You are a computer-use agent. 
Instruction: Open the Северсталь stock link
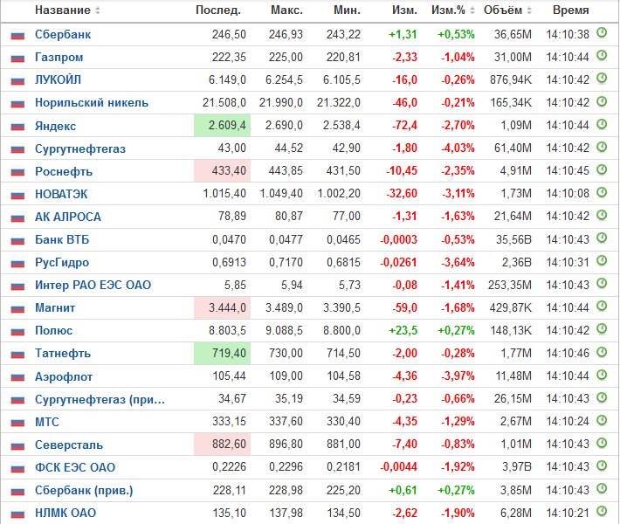tap(69, 445)
